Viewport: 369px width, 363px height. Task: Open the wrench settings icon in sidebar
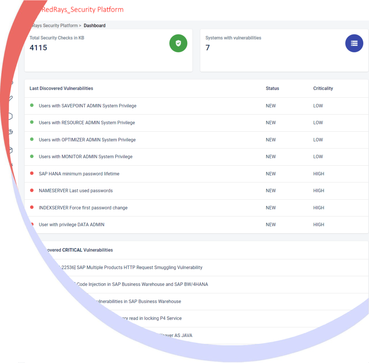pyautogui.click(x=10, y=132)
